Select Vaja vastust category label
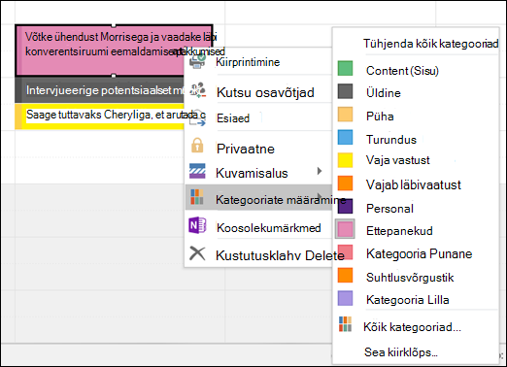 398,160
